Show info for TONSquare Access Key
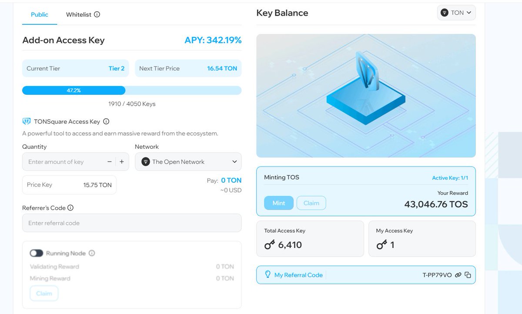The height and width of the screenshot is (314, 522). click(106, 122)
